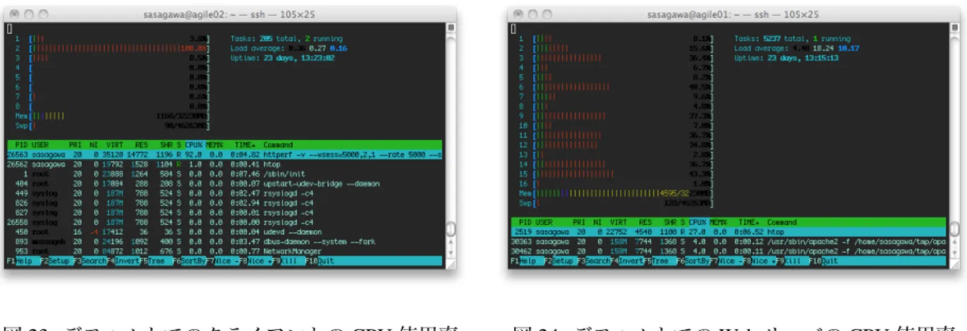Click F10 Quit in agile01 htop window
The image size is (967, 331).
pos(823,260)
